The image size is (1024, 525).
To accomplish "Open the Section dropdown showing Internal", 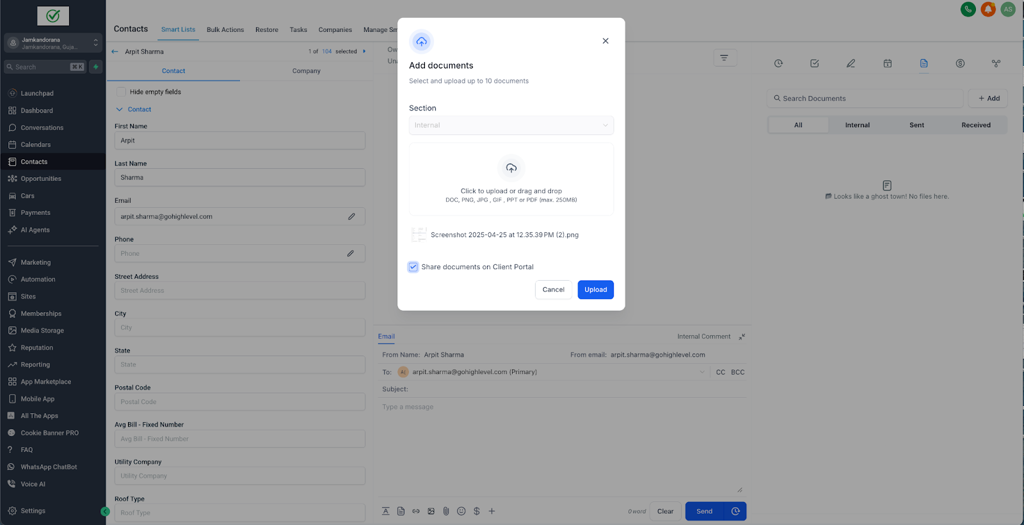I will (x=511, y=125).
